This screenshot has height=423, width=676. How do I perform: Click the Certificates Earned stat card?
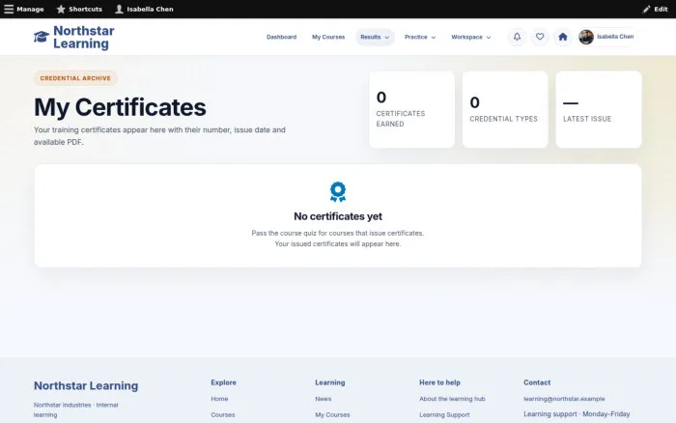(411, 109)
